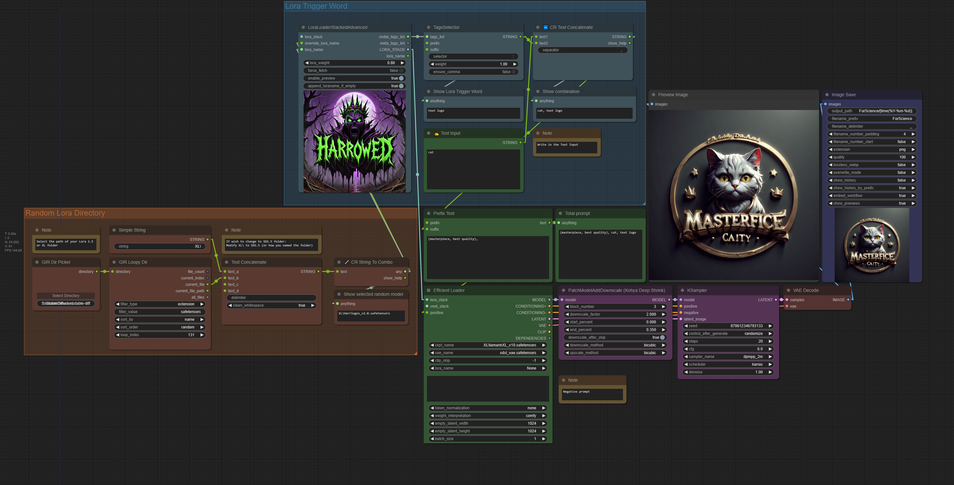This screenshot has height=485, width=954.
Task: Change the scheduler karras combo
Action: pos(727,364)
